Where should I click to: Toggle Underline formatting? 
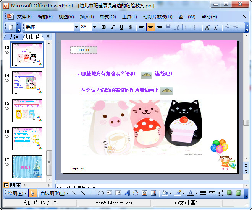tap(122, 27)
